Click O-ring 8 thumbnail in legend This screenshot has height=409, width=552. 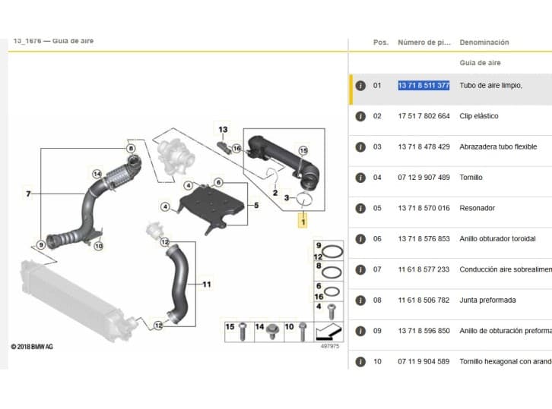click(x=328, y=271)
